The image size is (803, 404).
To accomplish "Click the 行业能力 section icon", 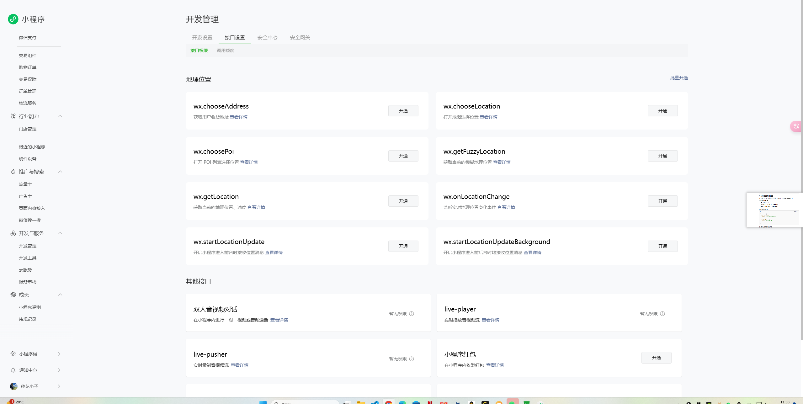I will 13,116.
